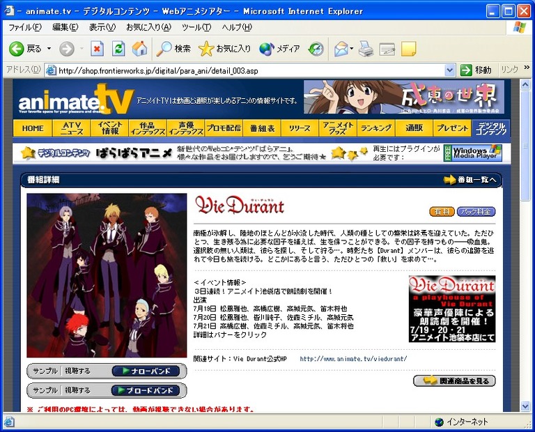The width and height of the screenshot is (535, 432).
Task: Click Internet zone globe icon in status bar
Action: (439, 422)
